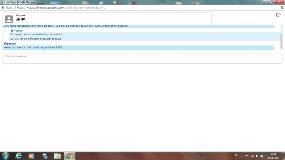Click the page icon in Chrome title bar
This screenshot has height=160, width=285.
point(2,2)
